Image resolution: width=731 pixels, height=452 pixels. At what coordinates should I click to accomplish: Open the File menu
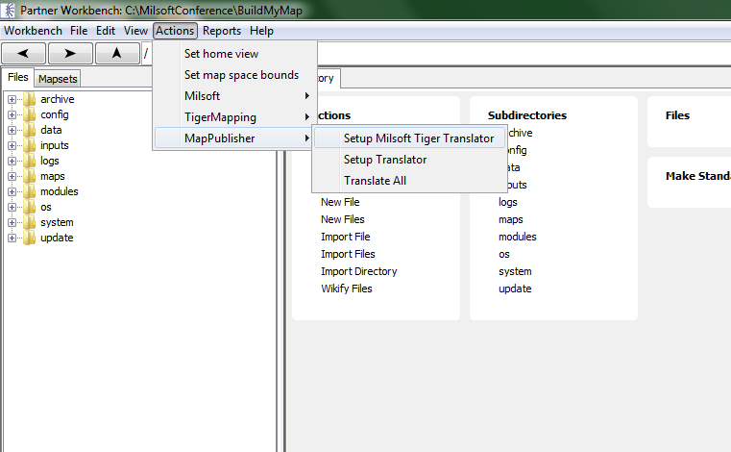pyautogui.click(x=79, y=31)
